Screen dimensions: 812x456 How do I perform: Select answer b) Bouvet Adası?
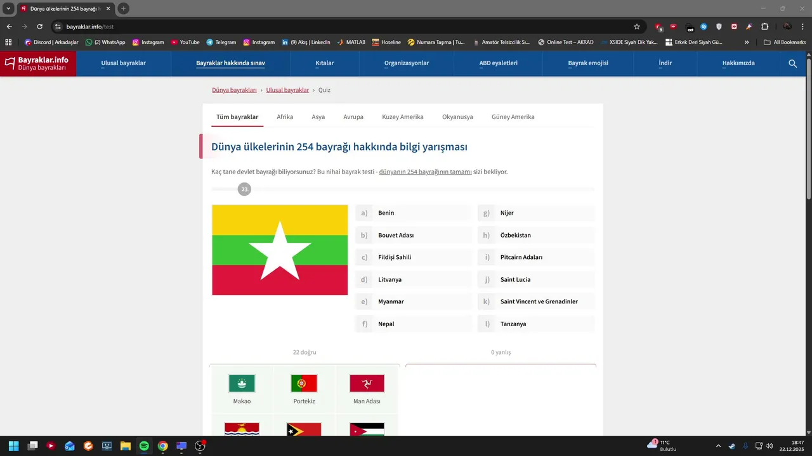coord(414,235)
